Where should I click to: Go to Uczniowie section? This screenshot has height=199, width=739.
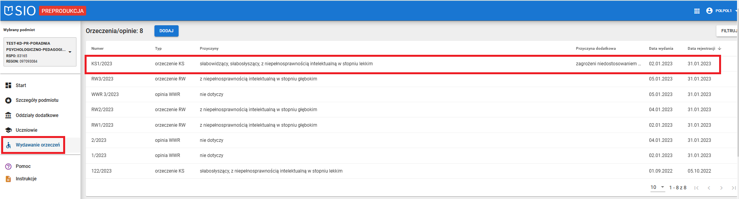coord(27,130)
